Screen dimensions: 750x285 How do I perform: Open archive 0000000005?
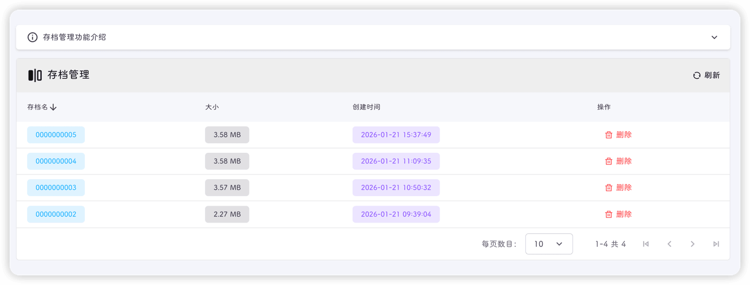[x=56, y=135]
